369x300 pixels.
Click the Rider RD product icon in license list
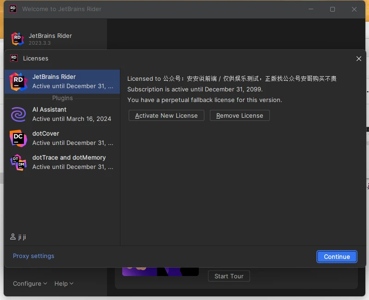[18, 82]
